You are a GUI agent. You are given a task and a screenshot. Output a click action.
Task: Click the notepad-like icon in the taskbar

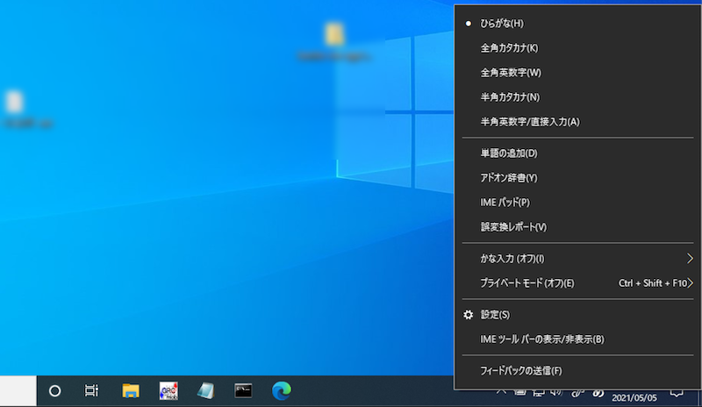point(206,391)
